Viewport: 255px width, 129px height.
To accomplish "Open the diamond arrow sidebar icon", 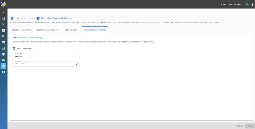I will 4,24.
